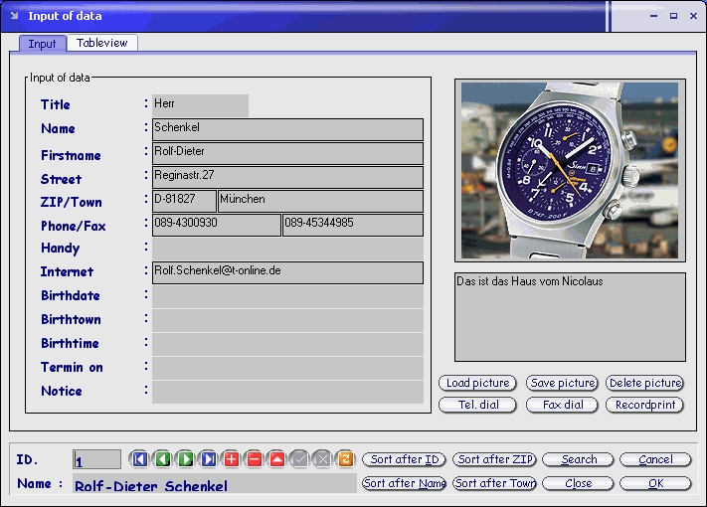Go to the previous record

163,459
